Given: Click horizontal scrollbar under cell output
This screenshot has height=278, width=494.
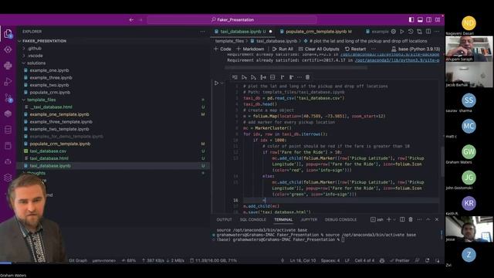Looking at the screenshot, I should click(296, 67).
